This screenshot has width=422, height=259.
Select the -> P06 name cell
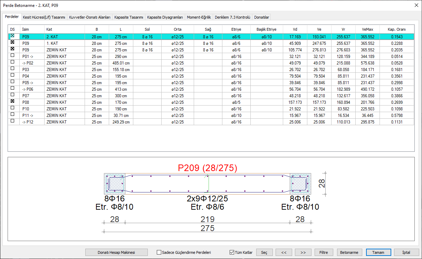[32, 89]
